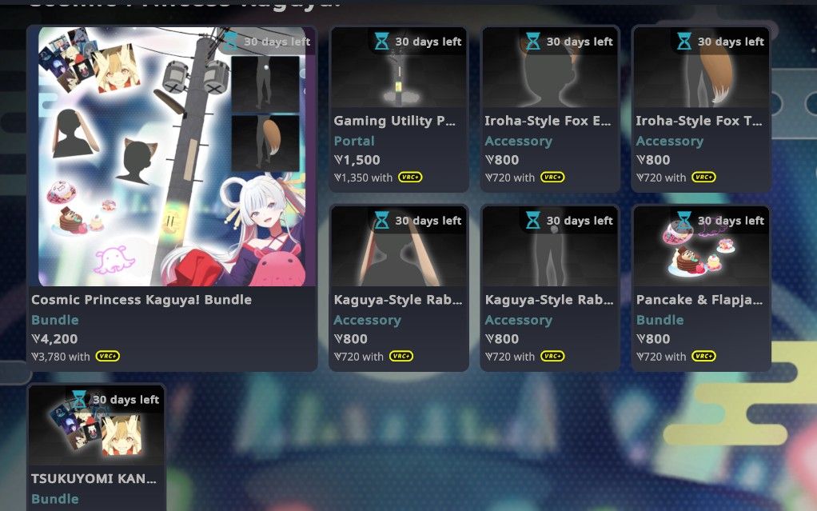Click VRC+ badge on rabbit tail card
Screen dimensions: 817x511
[x=552, y=356]
